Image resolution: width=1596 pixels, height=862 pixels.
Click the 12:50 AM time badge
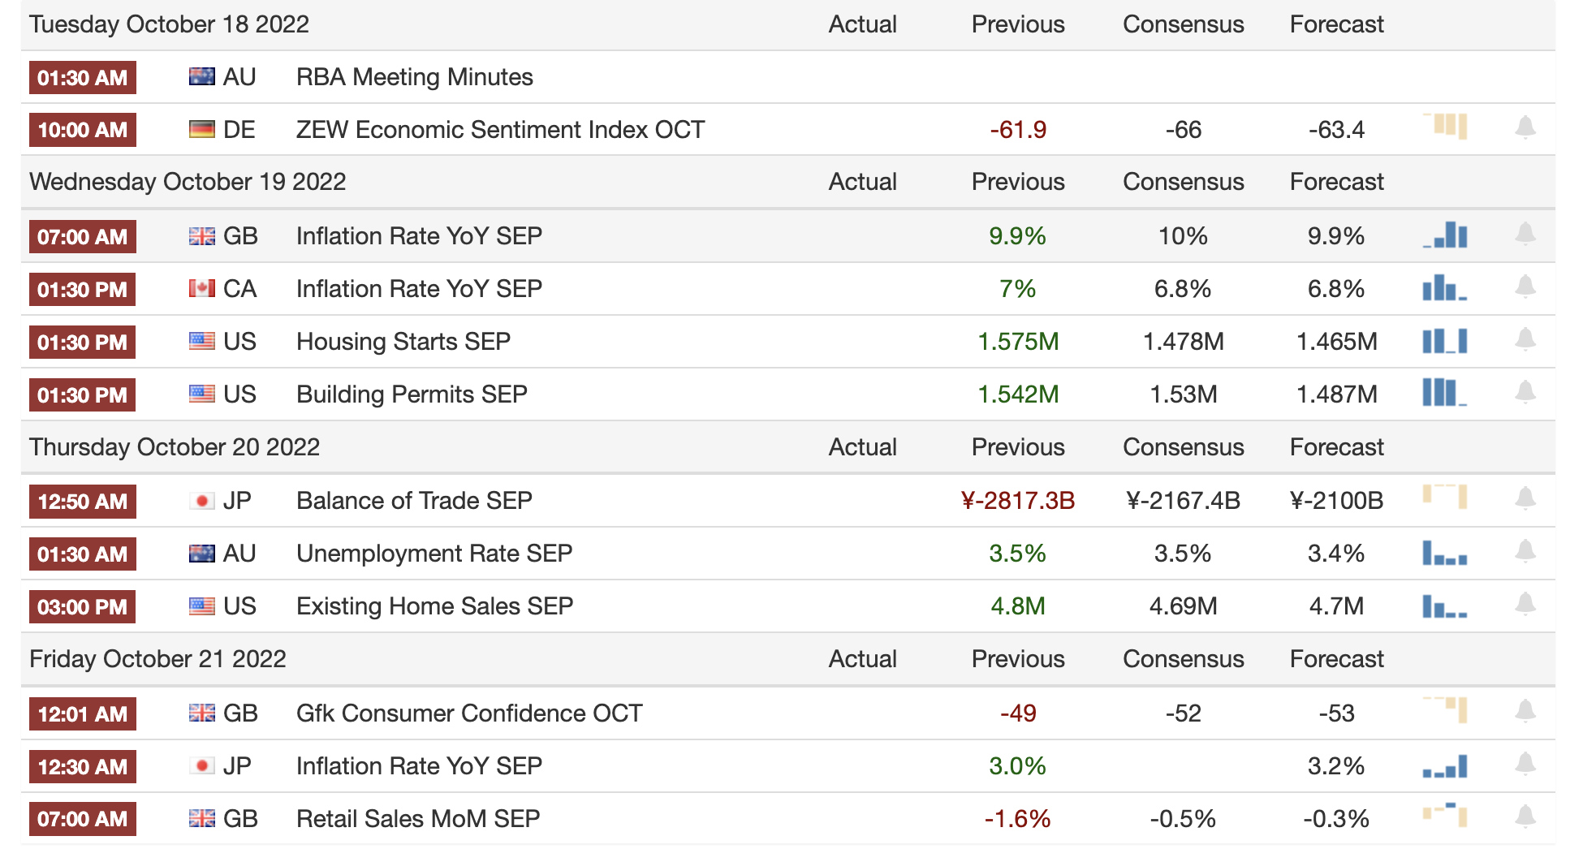82,502
